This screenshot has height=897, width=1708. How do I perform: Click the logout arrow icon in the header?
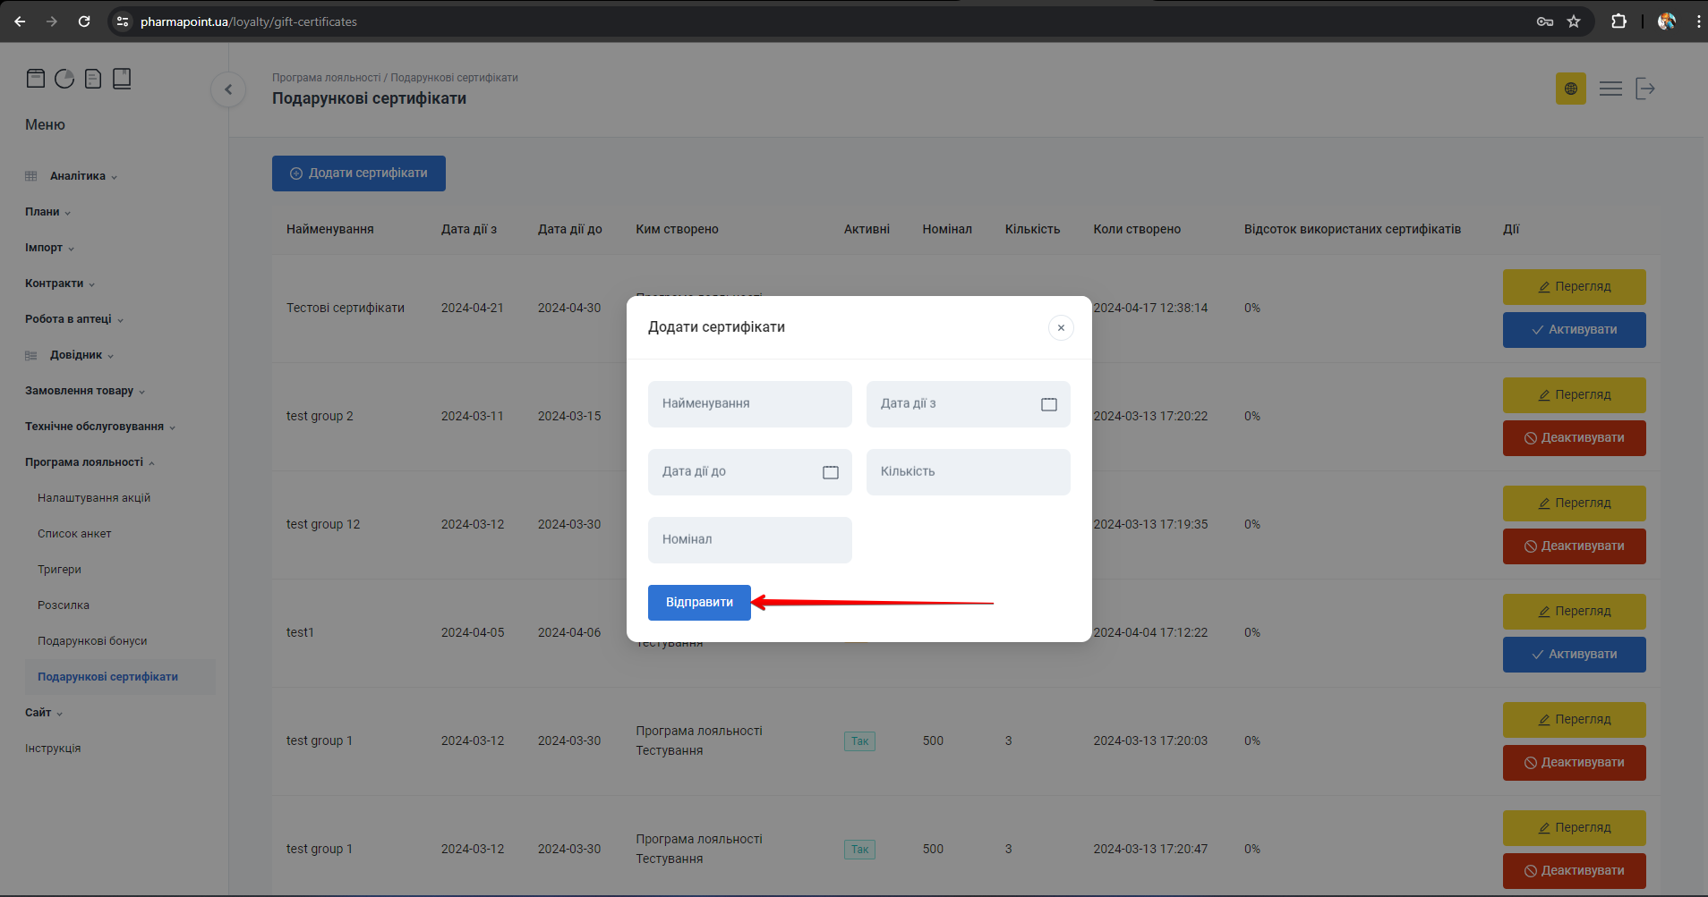pyautogui.click(x=1644, y=89)
